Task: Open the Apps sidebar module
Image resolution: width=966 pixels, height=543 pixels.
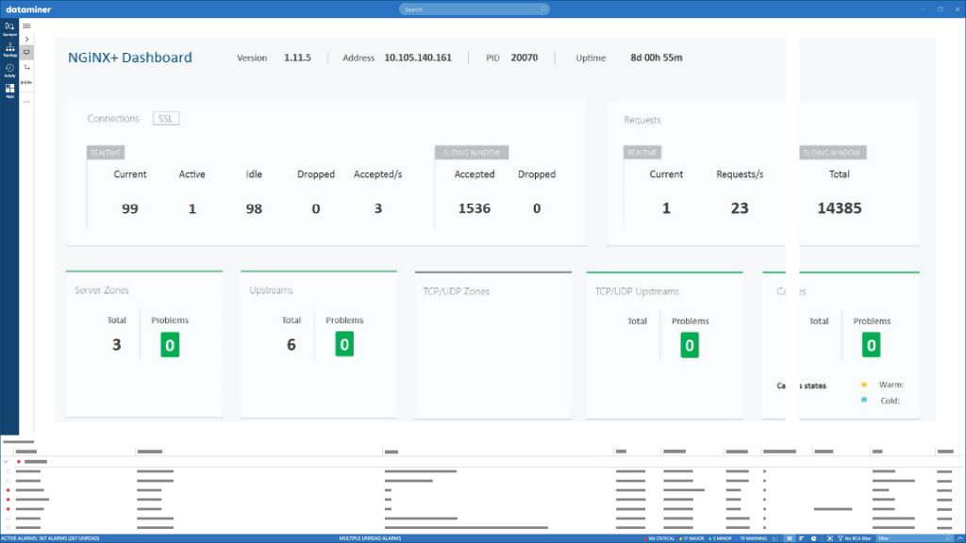Action: (9, 90)
